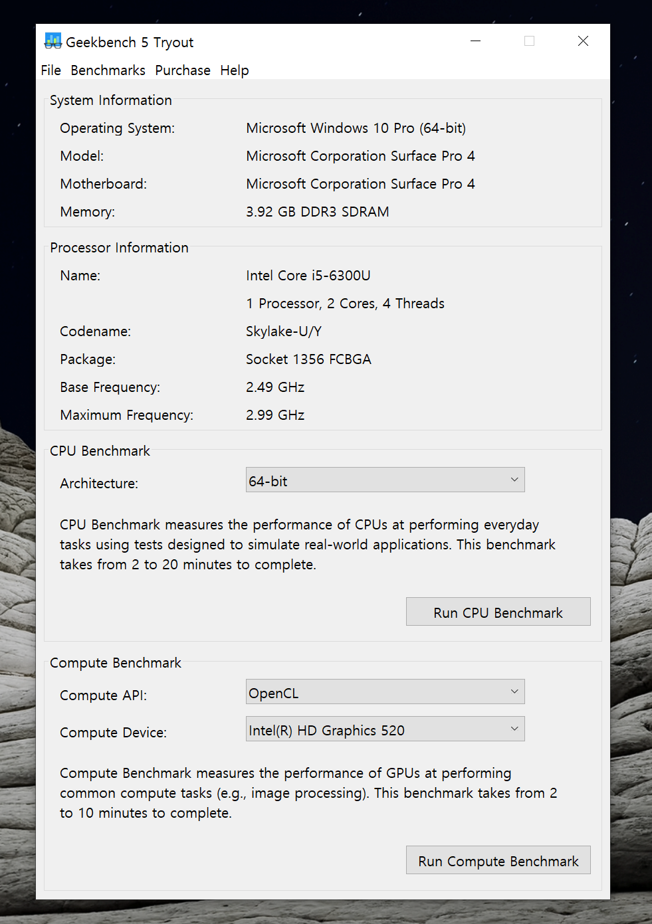Viewport: 652px width, 924px height.
Task: Click the Geekbench app icon in title bar
Action: (53, 41)
